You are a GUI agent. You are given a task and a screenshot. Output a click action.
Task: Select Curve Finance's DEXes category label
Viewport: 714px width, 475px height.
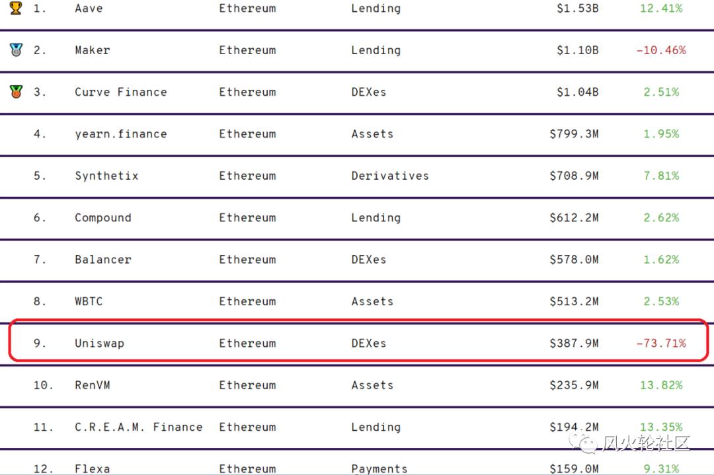[369, 92]
